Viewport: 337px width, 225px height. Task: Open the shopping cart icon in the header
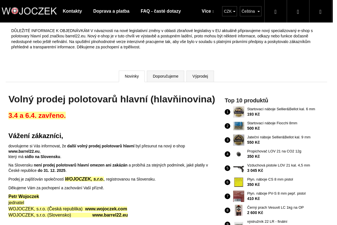click(x=320, y=12)
